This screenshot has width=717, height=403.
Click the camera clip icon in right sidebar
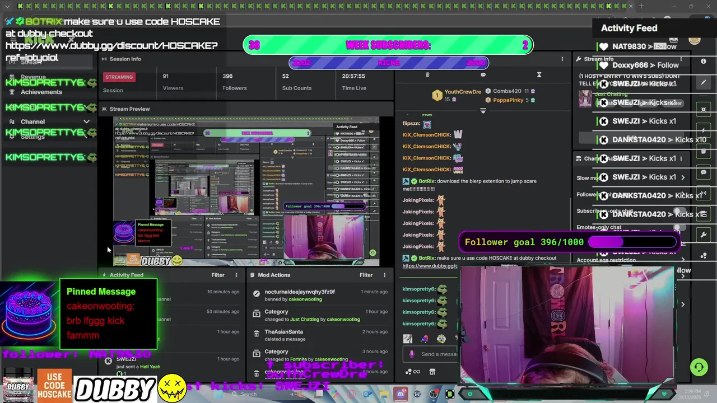[704, 109]
